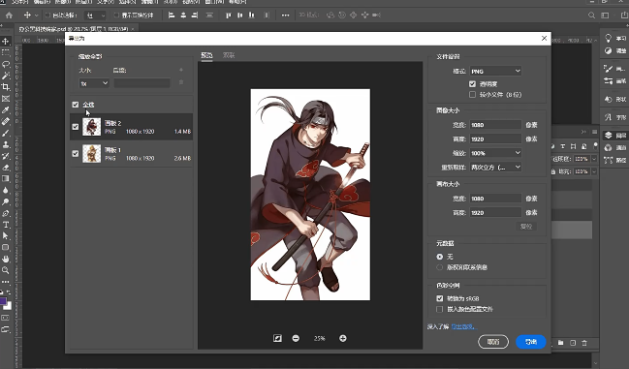Select the Move tool in Photoshop toolbar
This screenshot has height=369, width=629.
[6, 41]
